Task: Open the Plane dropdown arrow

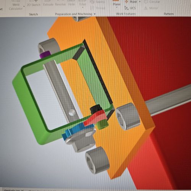Action: pos(117,8)
